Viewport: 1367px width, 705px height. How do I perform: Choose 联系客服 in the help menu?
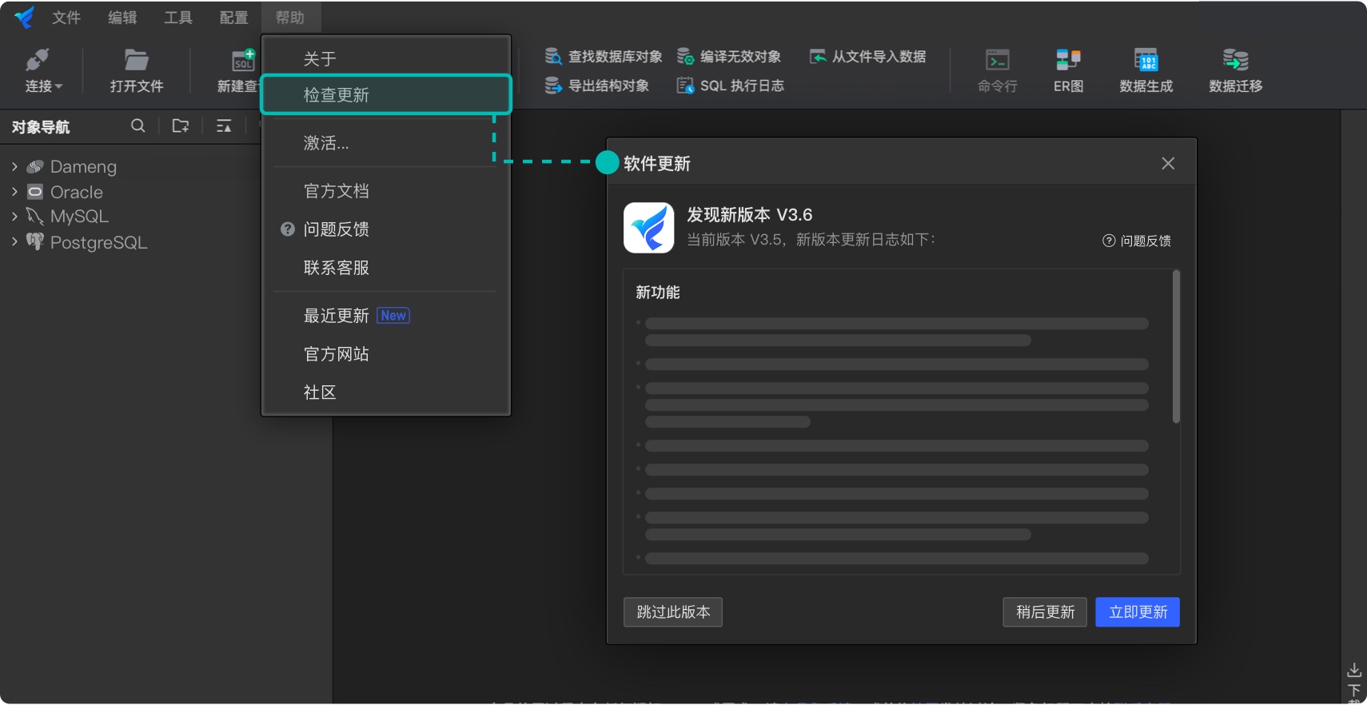[386, 268]
